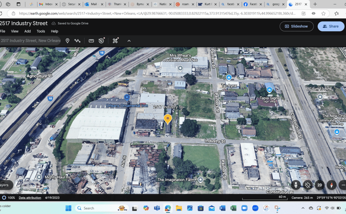Open Microsoft Word from the taskbar
The height and width of the screenshot is (214, 346).
(x=222, y=208)
